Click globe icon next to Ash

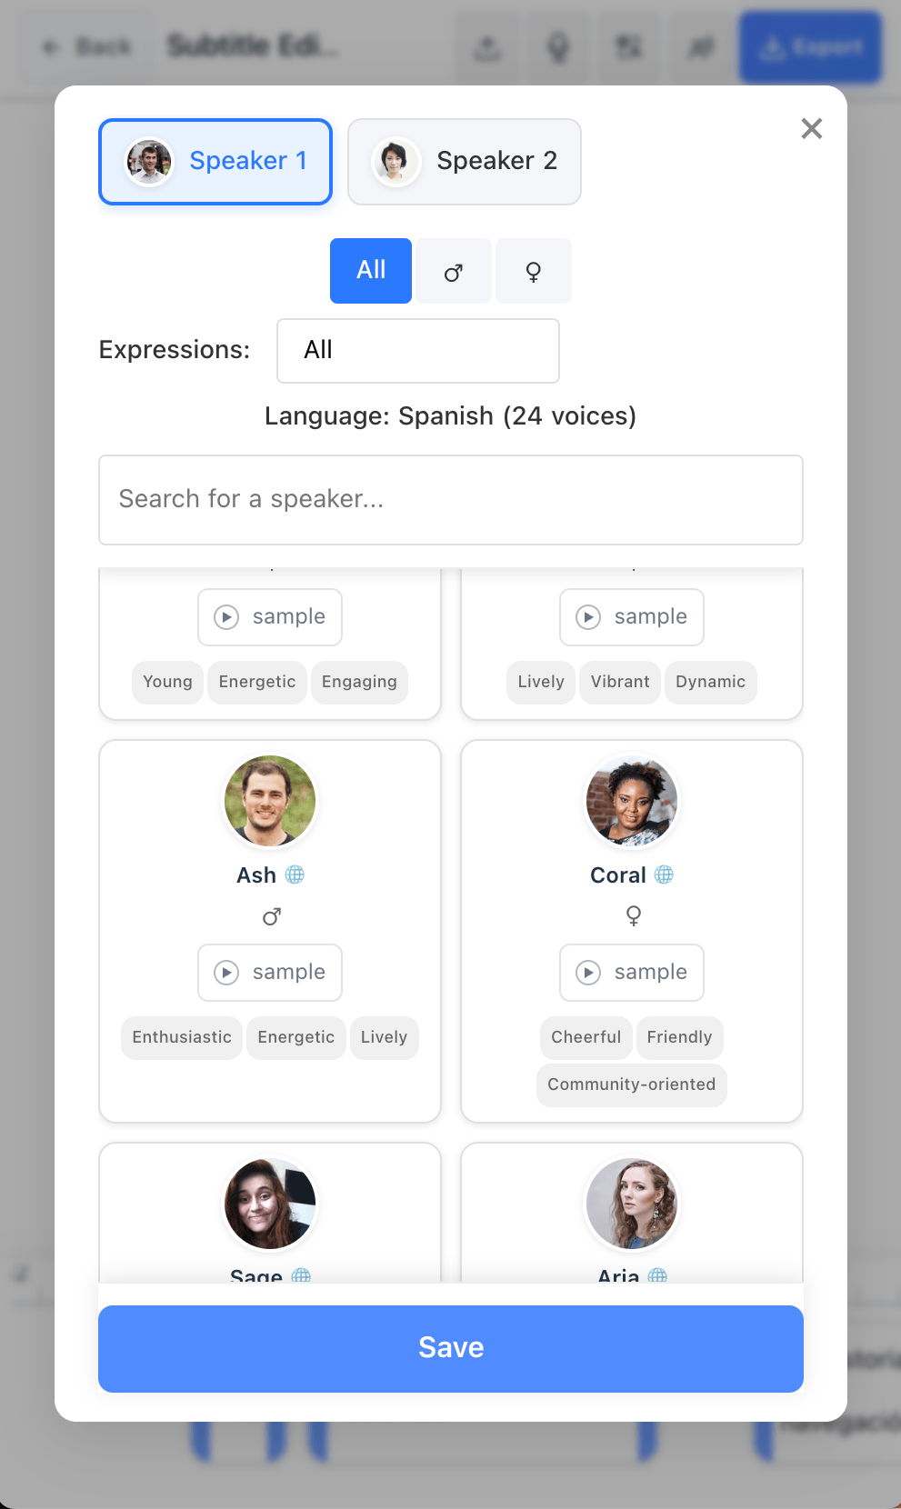[x=295, y=874]
